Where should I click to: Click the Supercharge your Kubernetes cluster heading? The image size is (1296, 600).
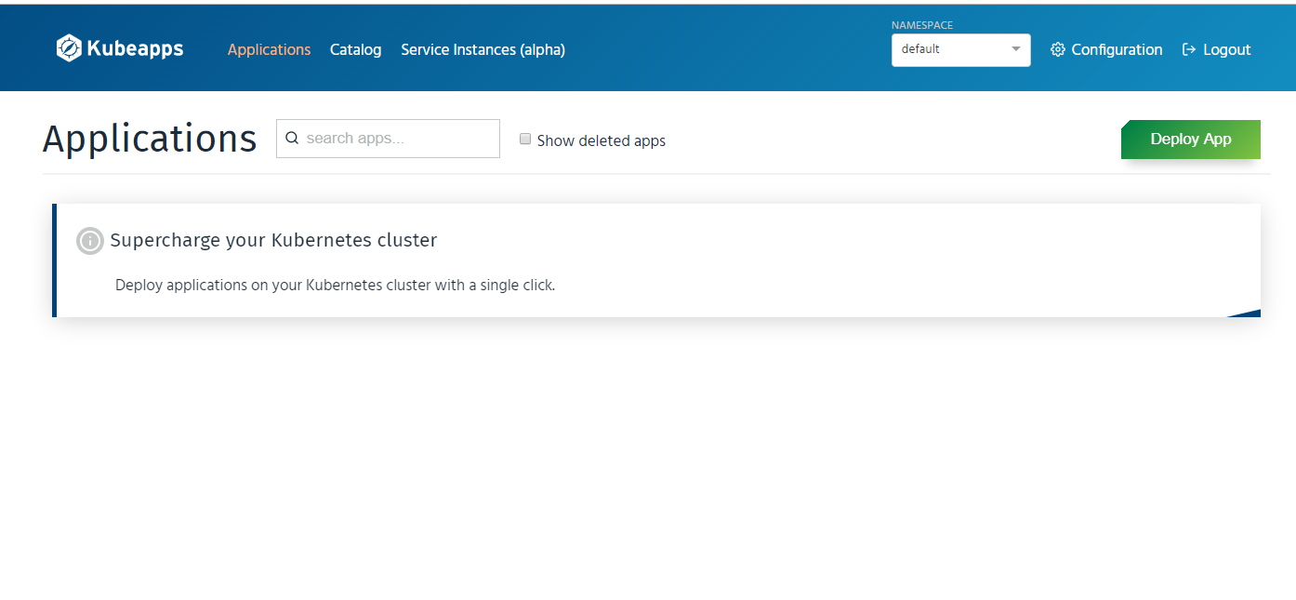273,240
